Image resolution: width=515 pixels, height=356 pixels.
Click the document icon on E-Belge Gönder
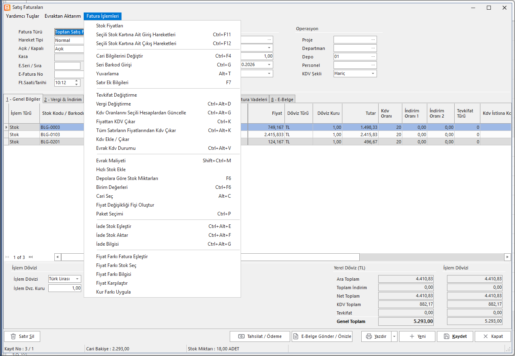tap(296, 336)
